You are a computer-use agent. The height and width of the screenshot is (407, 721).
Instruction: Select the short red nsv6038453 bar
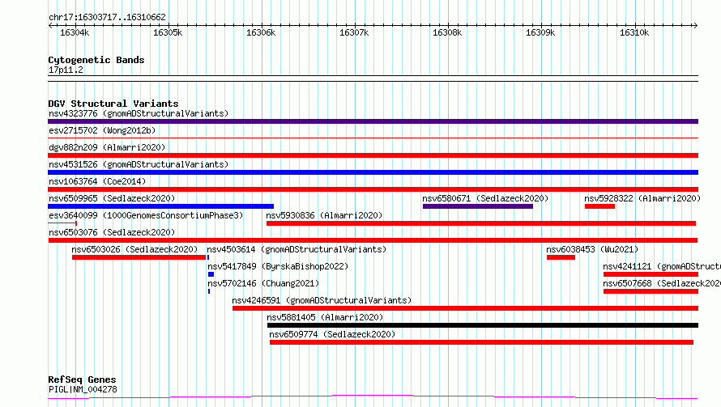pos(561,257)
